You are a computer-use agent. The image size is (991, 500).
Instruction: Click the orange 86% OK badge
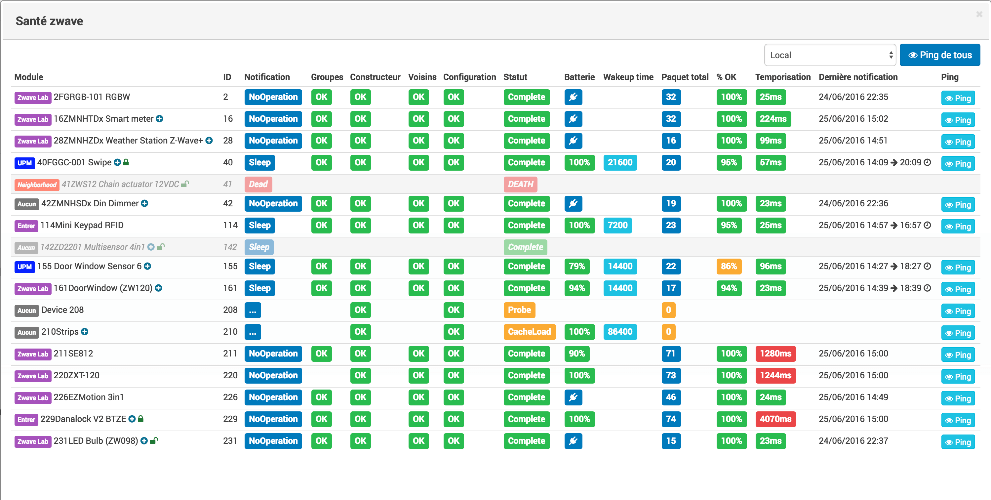729,266
